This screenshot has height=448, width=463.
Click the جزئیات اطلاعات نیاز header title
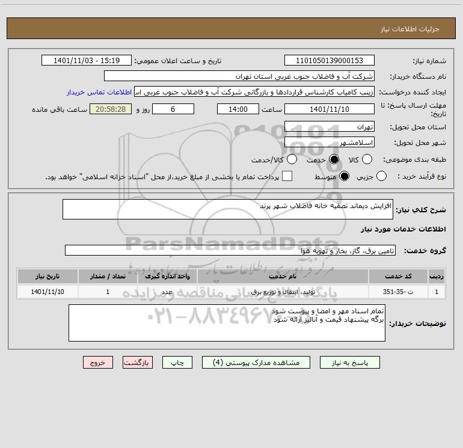(410, 29)
